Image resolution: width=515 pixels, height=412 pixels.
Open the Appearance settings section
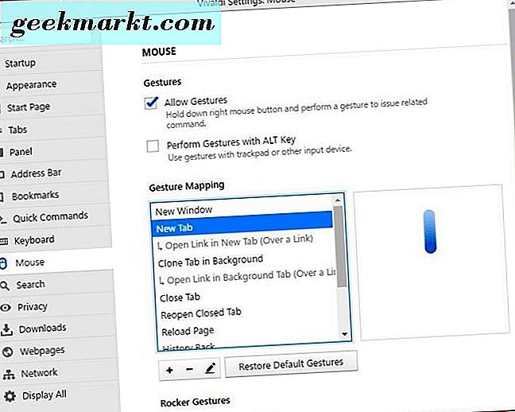coord(31,85)
